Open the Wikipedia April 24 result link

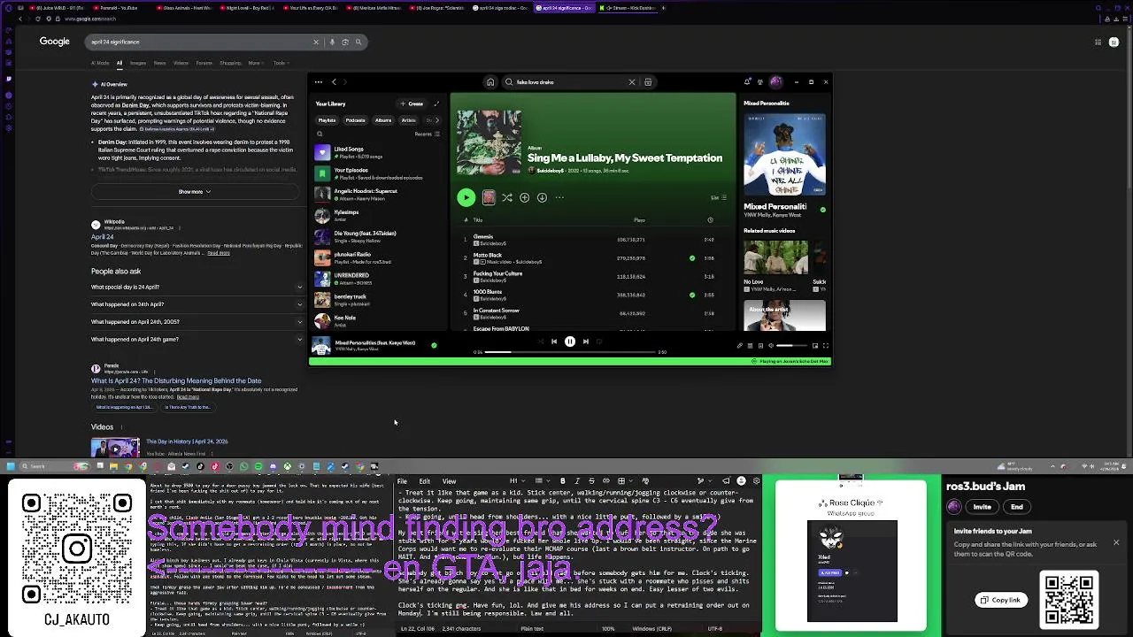coord(103,237)
